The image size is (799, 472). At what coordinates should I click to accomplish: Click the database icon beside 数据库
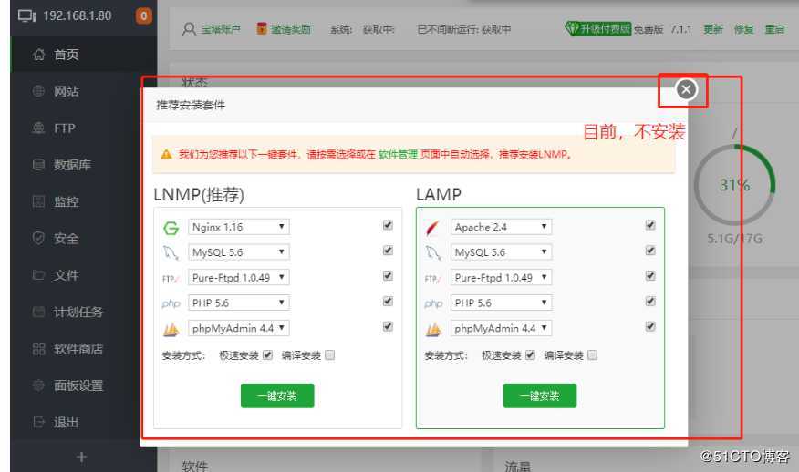[x=38, y=164]
